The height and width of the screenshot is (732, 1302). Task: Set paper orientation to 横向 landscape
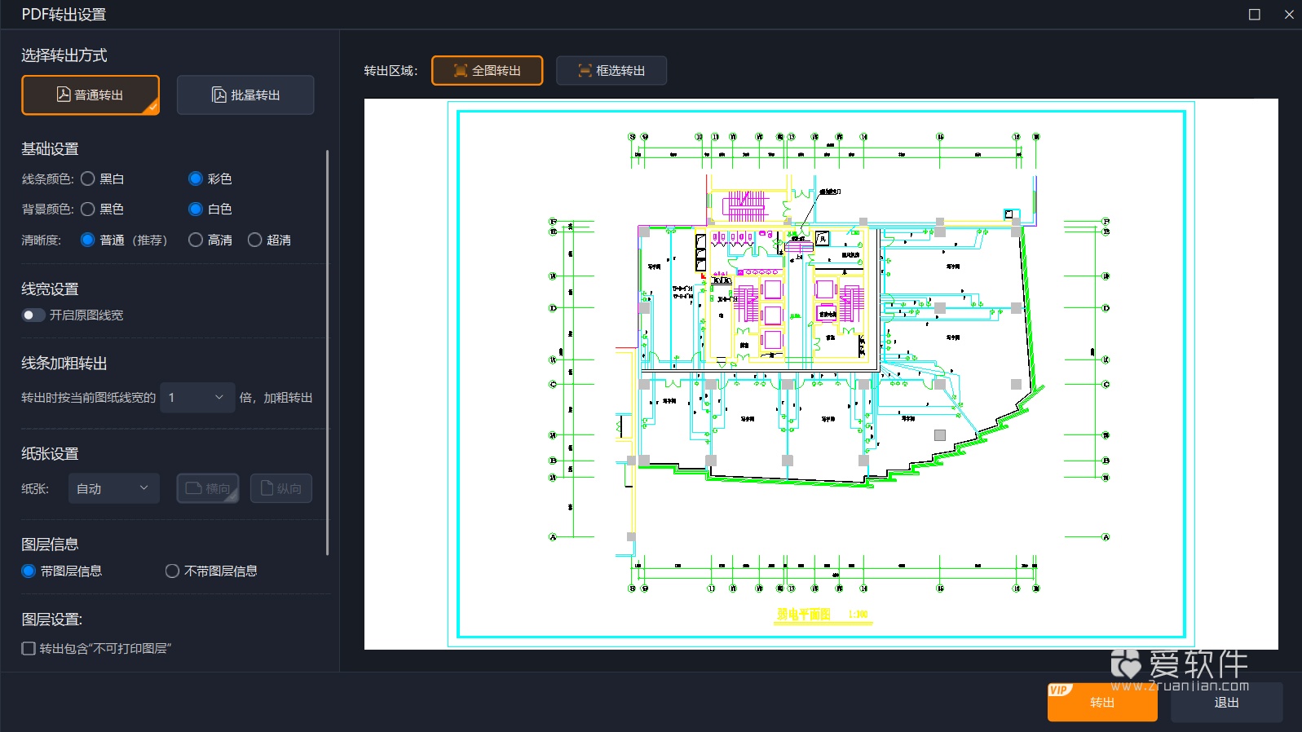(208, 488)
